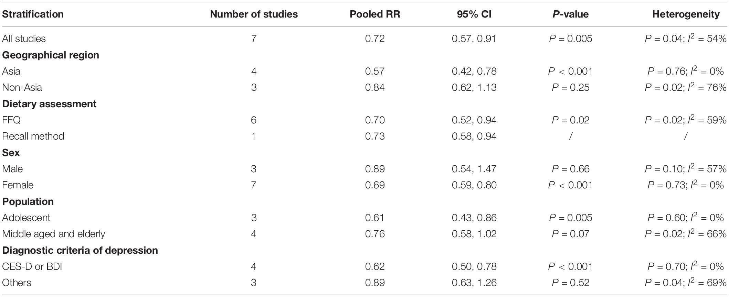Click the Asia row label
This screenshot has width=729, height=297.
tap(11, 71)
